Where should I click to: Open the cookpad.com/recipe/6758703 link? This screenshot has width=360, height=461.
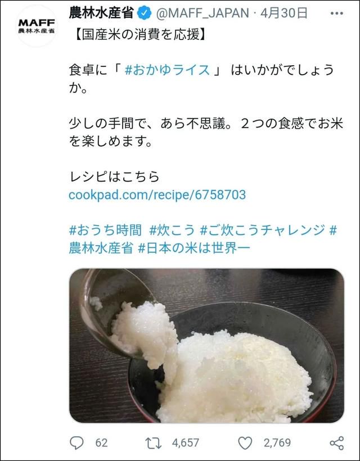click(157, 195)
